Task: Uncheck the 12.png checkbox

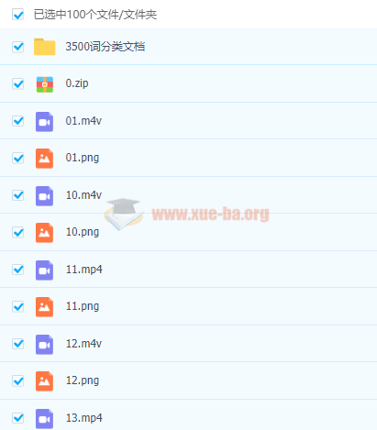Action: (18, 380)
